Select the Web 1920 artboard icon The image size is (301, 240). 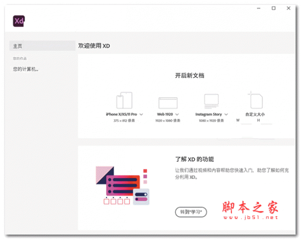click(x=168, y=103)
